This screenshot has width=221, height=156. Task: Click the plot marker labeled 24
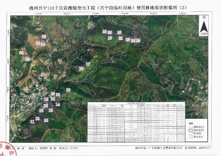[x=138, y=40]
